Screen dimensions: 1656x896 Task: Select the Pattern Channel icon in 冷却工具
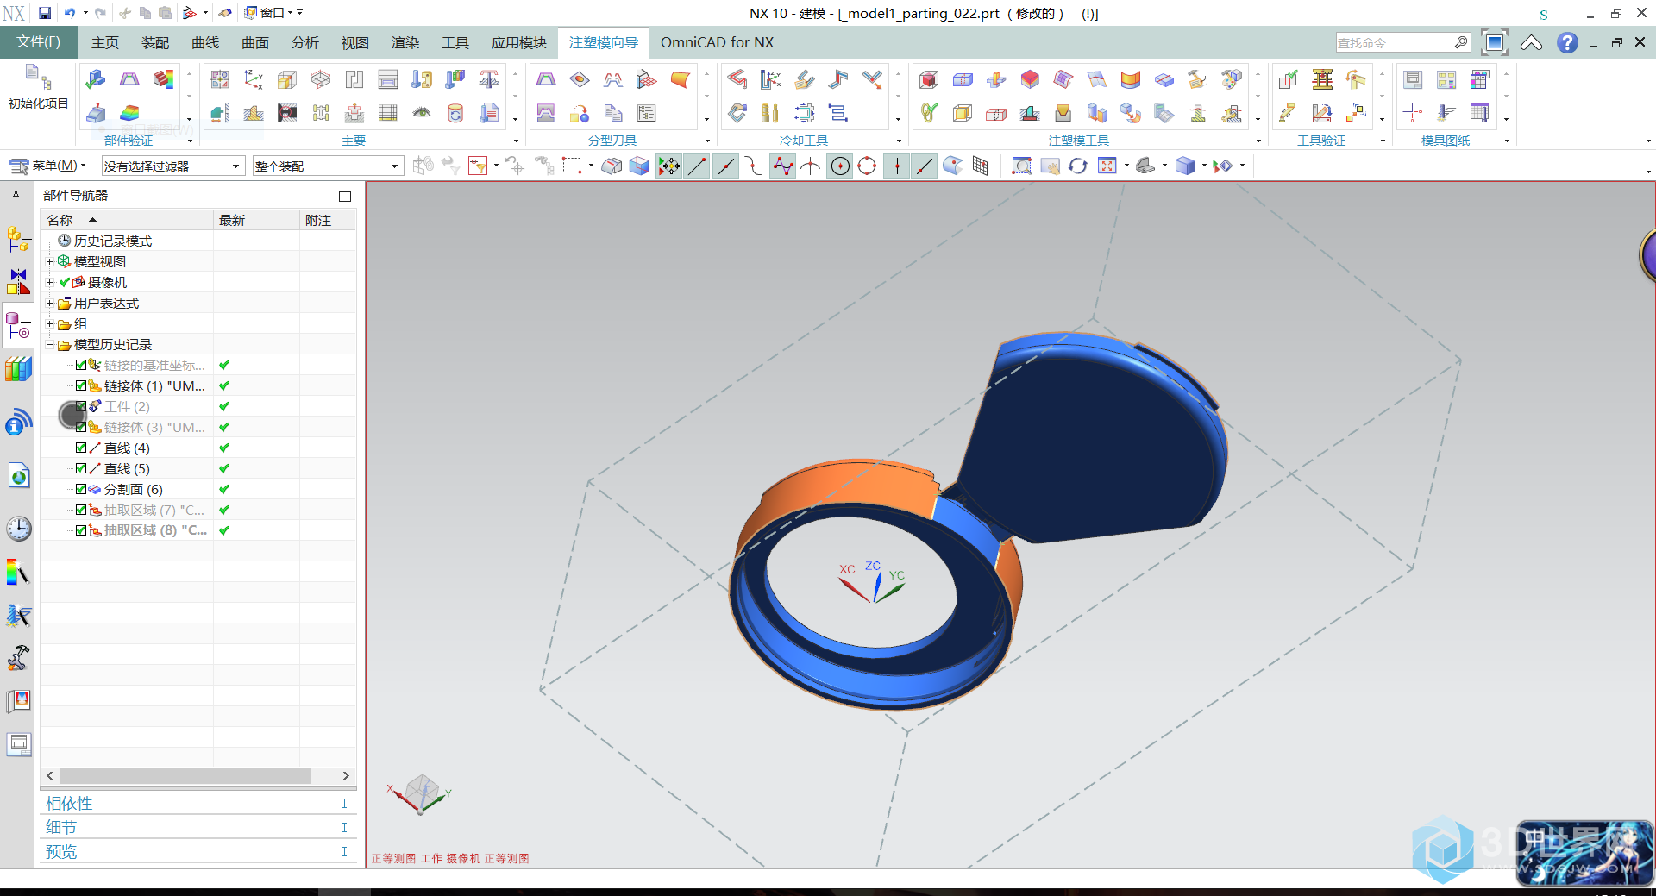(x=737, y=79)
